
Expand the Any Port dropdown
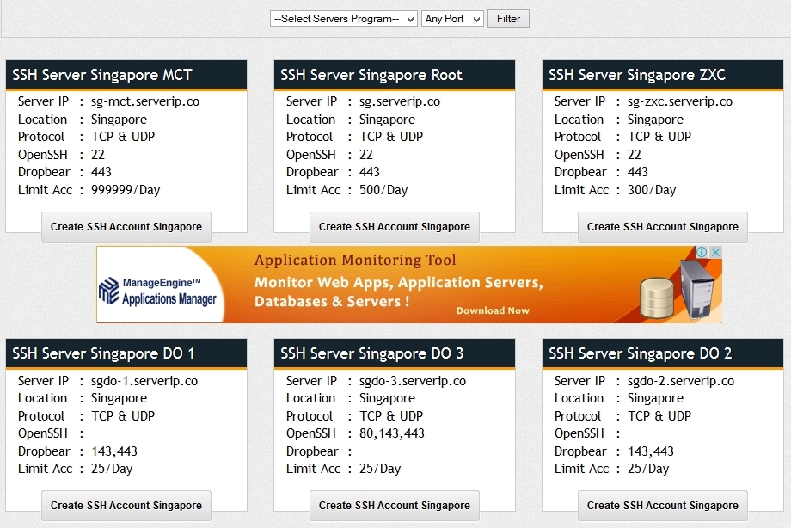(451, 18)
